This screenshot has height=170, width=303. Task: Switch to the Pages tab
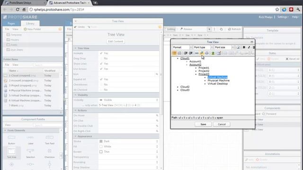click(11, 24)
